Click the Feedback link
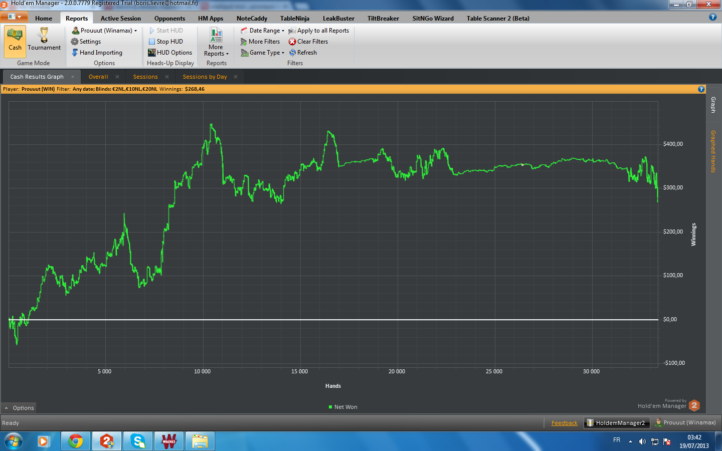The width and height of the screenshot is (722, 451). [564, 423]
